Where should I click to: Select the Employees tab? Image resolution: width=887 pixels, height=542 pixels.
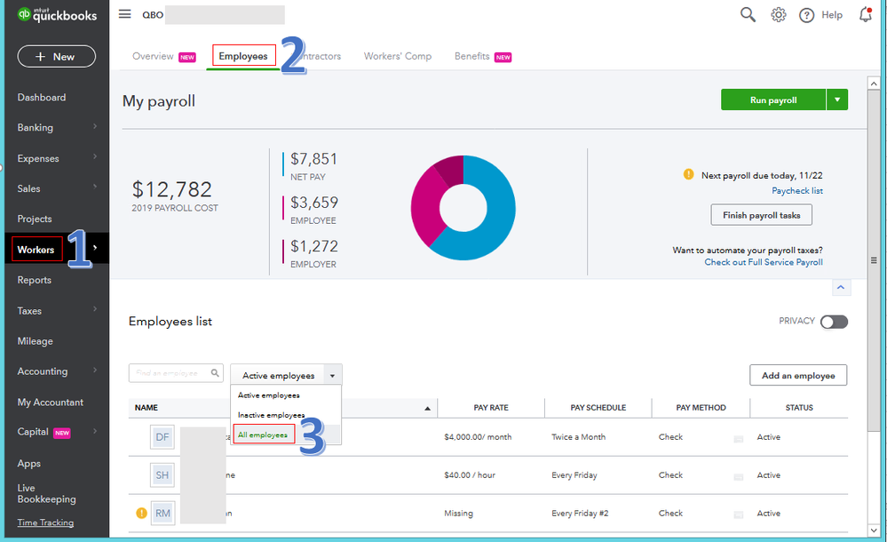[x=243, y=56]
